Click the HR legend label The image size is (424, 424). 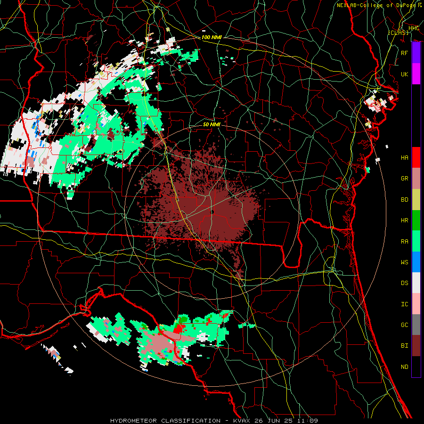click(x=405, y=220)
